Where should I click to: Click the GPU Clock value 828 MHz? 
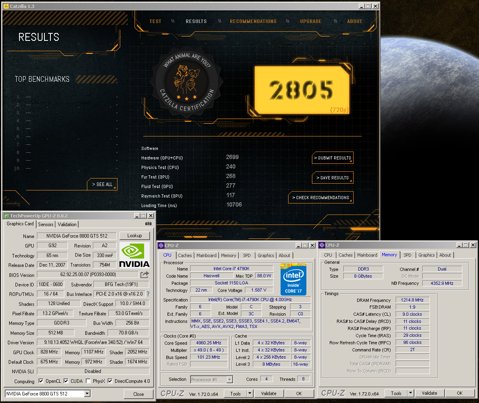click(50, 352)
